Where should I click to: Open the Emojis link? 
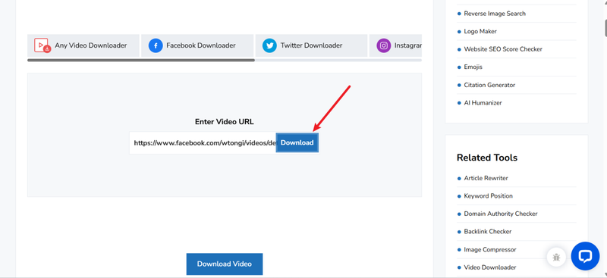point(473,67)
